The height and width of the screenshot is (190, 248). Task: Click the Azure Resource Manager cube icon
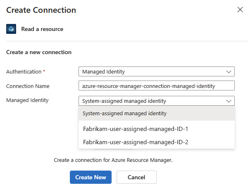coord(11,29)
